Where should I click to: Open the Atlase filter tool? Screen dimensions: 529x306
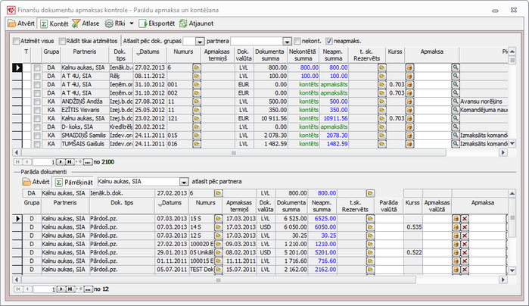click(x=86, y=23)
